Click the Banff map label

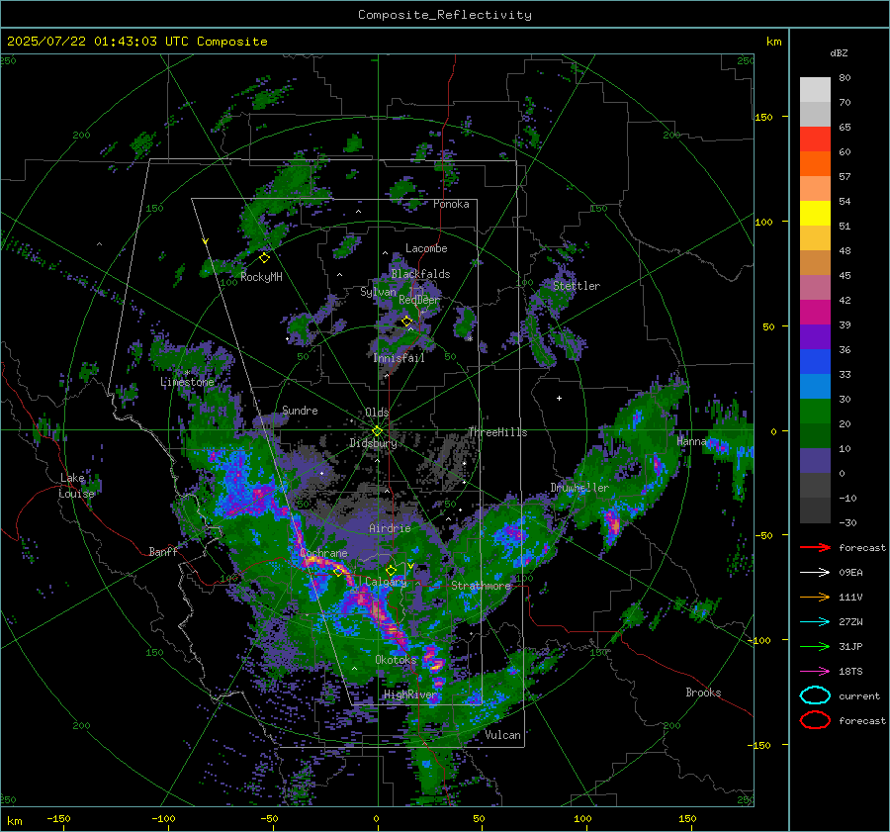(x=163, y=551)
